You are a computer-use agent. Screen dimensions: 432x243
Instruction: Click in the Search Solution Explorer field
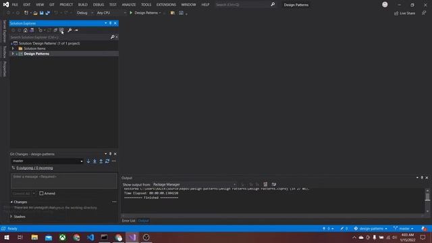(60, 37)
